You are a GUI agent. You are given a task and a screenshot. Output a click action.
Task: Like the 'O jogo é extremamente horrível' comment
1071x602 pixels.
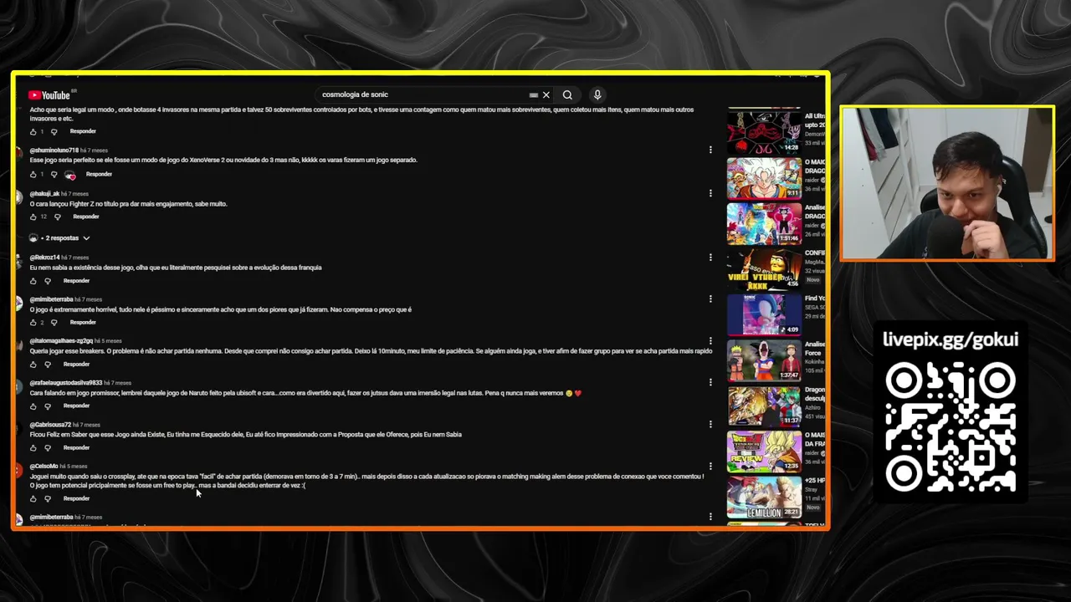(33, 323)
